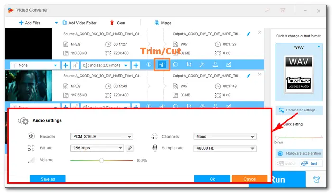Click the custom bit rate pencil icon
The height and width of the screenshot is (193, 332).
click(x=130, y=148)
